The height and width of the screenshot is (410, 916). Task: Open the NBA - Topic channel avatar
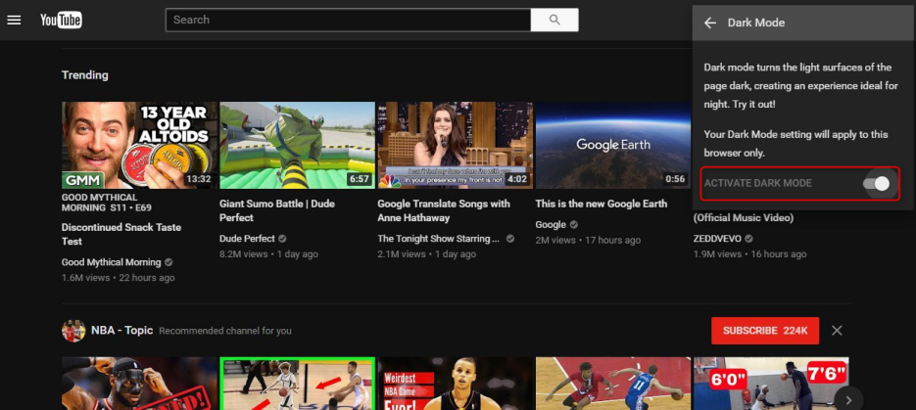73,331
